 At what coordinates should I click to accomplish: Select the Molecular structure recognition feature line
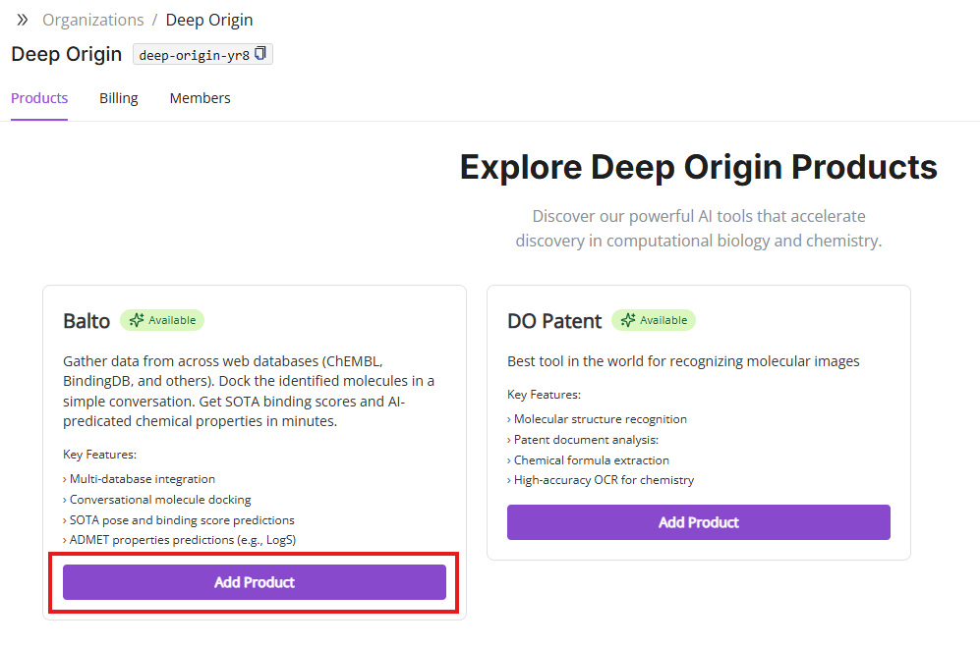(600, 419)
